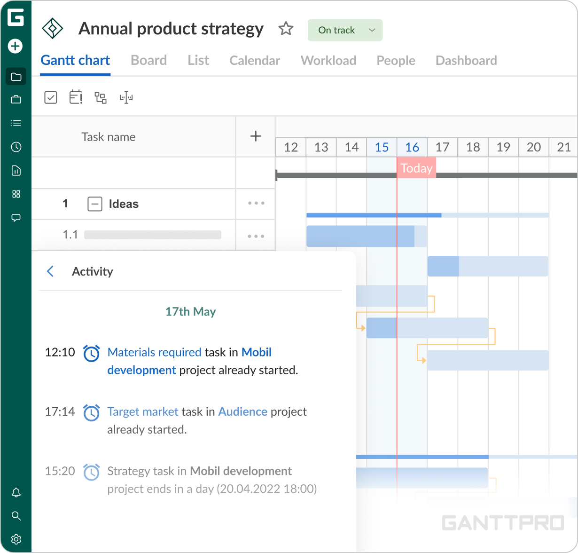The height and width of the screenshot is (553, 578).
Task: Click the search magnifier in sidebar
Action: [x=16, y=516]
